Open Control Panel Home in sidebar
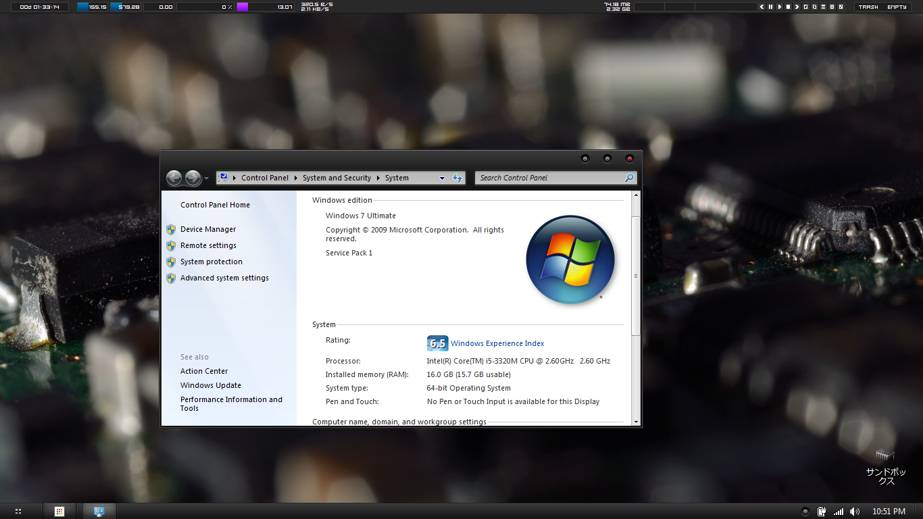Viewport: 923px width, 519px height. click(x=215, y=205)
